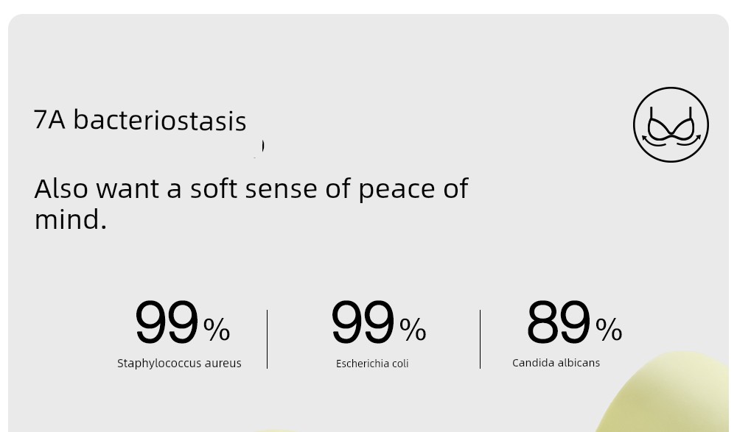
Task: Click the 99 figure above Staphylococcus aureus
Action: [x=167, y=322]
